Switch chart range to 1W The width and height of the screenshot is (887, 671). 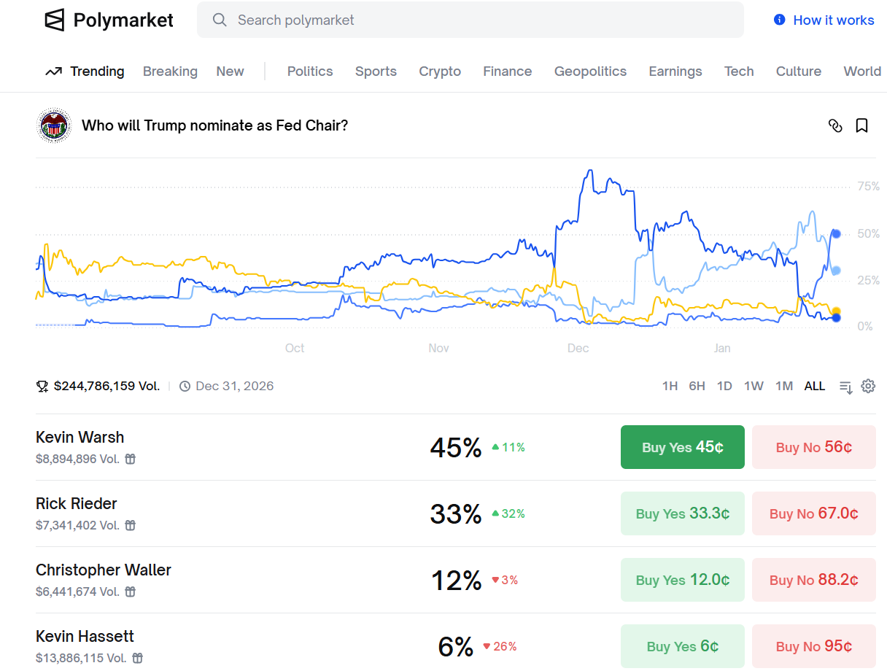[754, 387]
